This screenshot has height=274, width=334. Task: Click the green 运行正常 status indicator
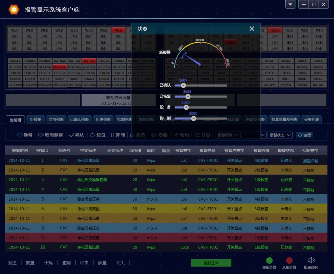(211, 263)
